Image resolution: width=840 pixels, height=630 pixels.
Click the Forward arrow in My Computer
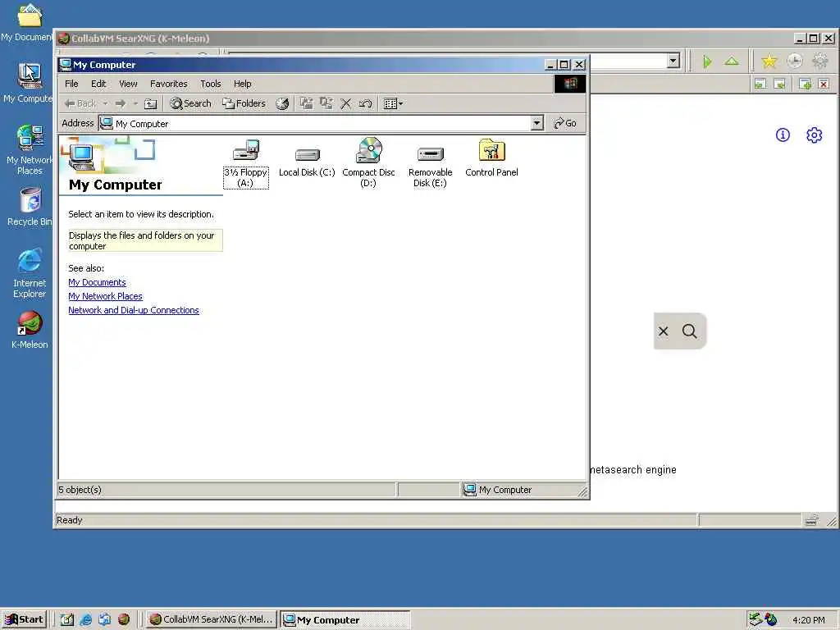(121, 104)
